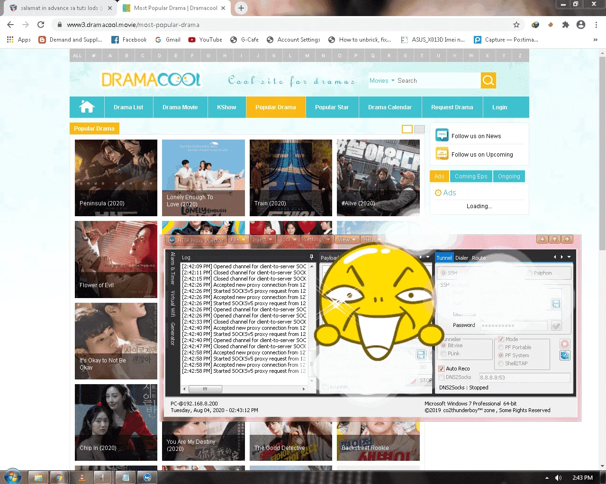Switch Popular Drama to grid view icon
The image size is (606, 484).
pyautogui.click(x=407, y=129)
